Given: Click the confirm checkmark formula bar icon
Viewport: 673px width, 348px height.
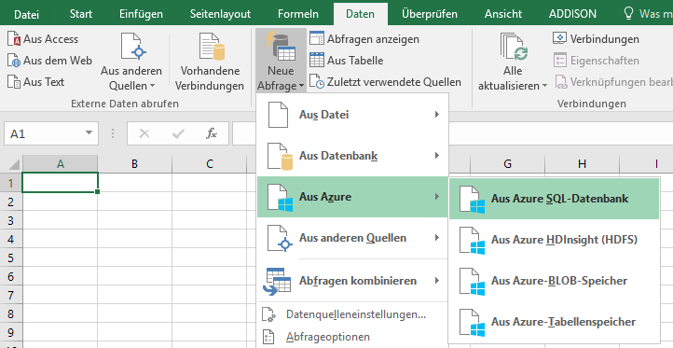Looking at the screenshot, I should [x=178, y=133].
